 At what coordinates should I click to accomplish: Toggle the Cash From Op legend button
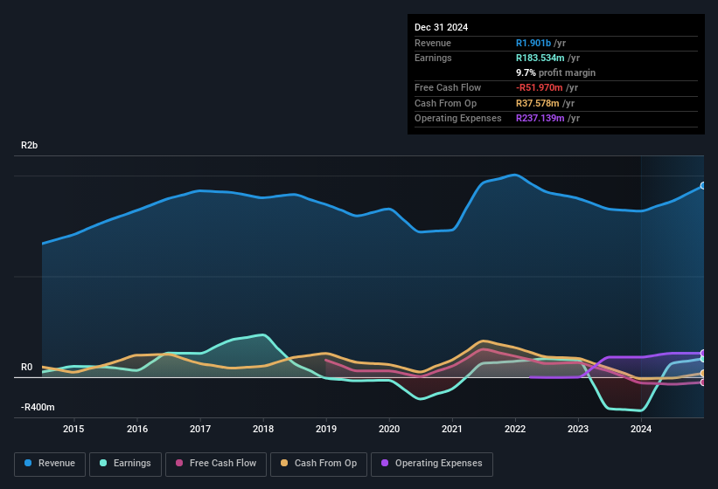(x=318, y=464)
